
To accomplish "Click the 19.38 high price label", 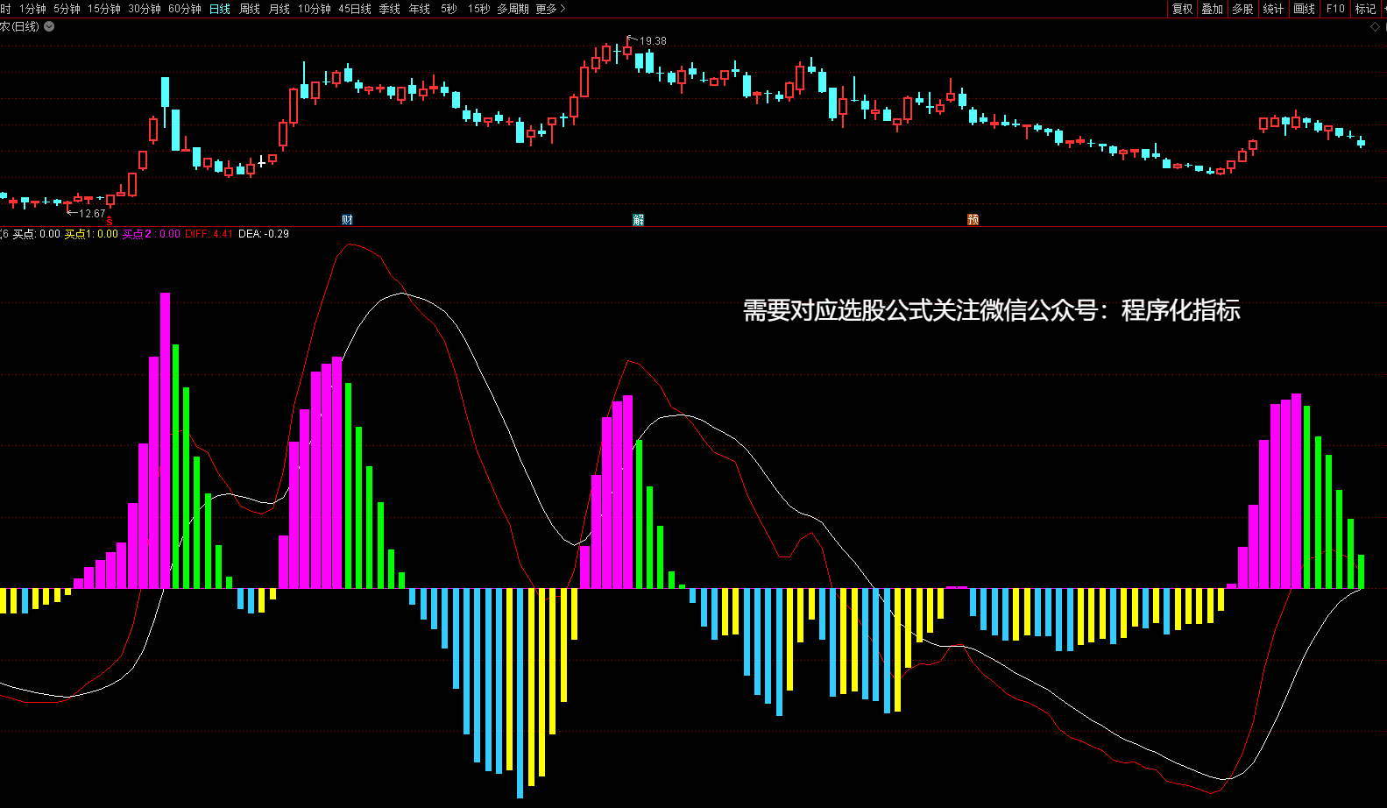I will pos(652,41).
